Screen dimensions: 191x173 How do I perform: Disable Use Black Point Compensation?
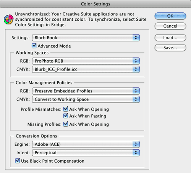click(18, 161)
